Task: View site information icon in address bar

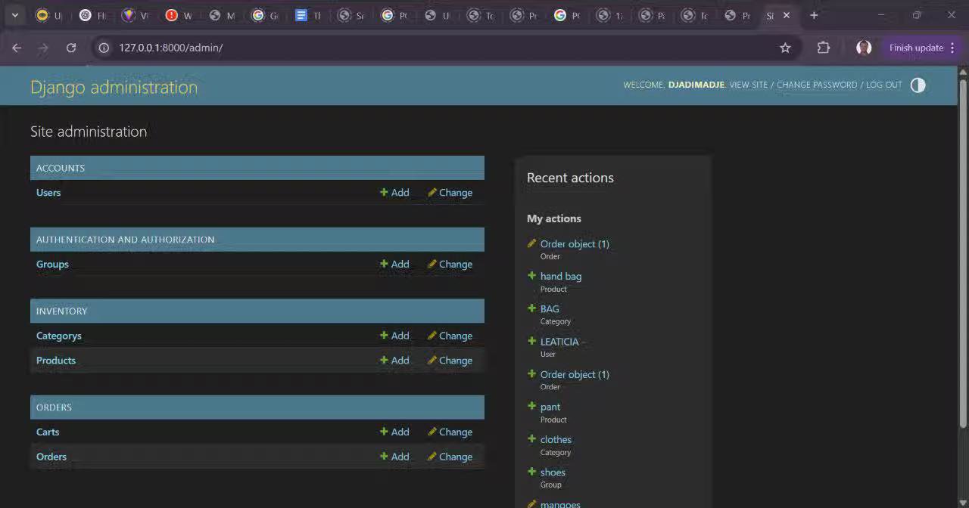Action: (104, 48)
